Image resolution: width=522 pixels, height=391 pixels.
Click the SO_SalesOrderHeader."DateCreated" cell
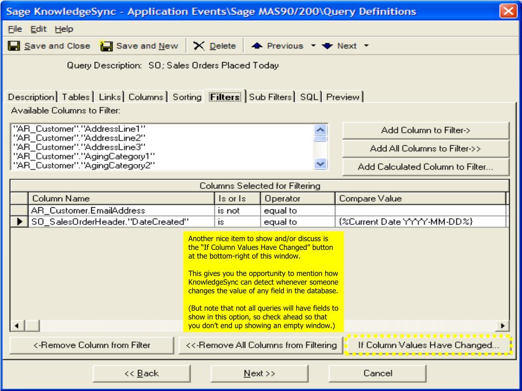[121, 222]
